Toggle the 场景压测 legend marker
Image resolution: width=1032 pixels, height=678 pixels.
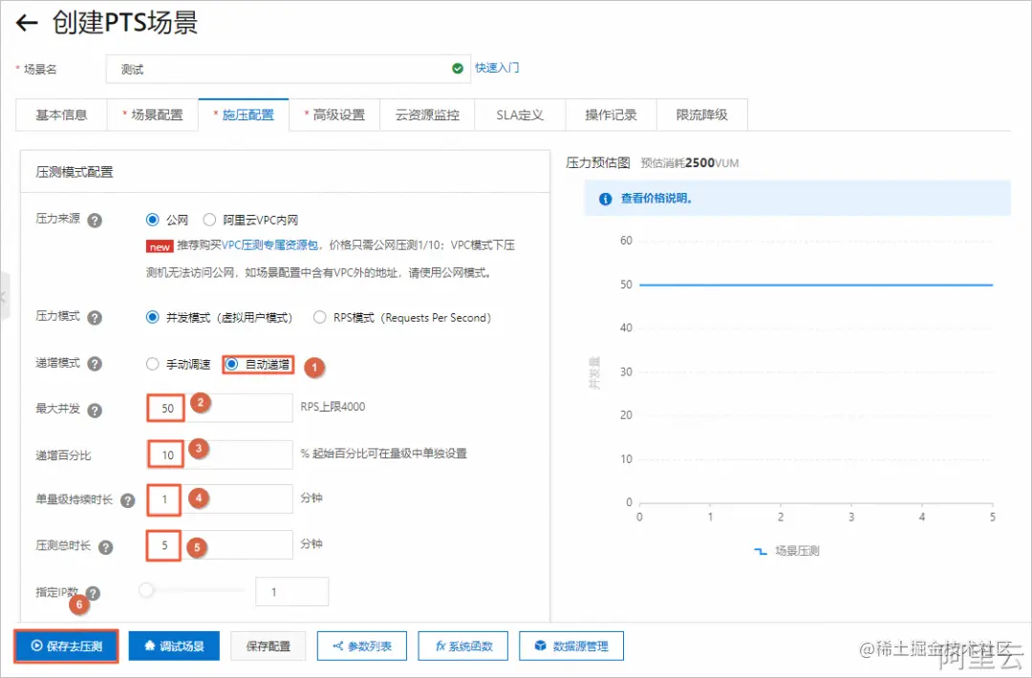761,551
